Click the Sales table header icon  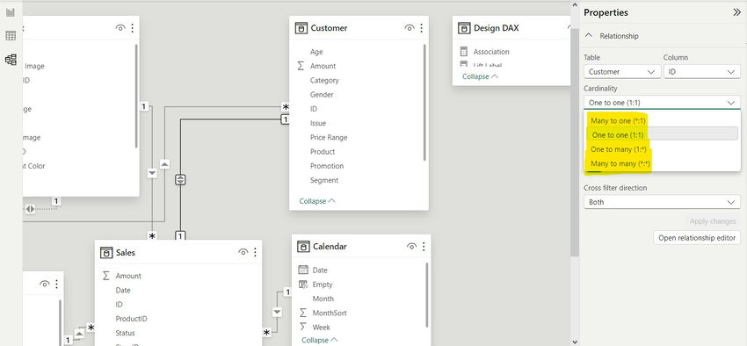click(106, 252)
